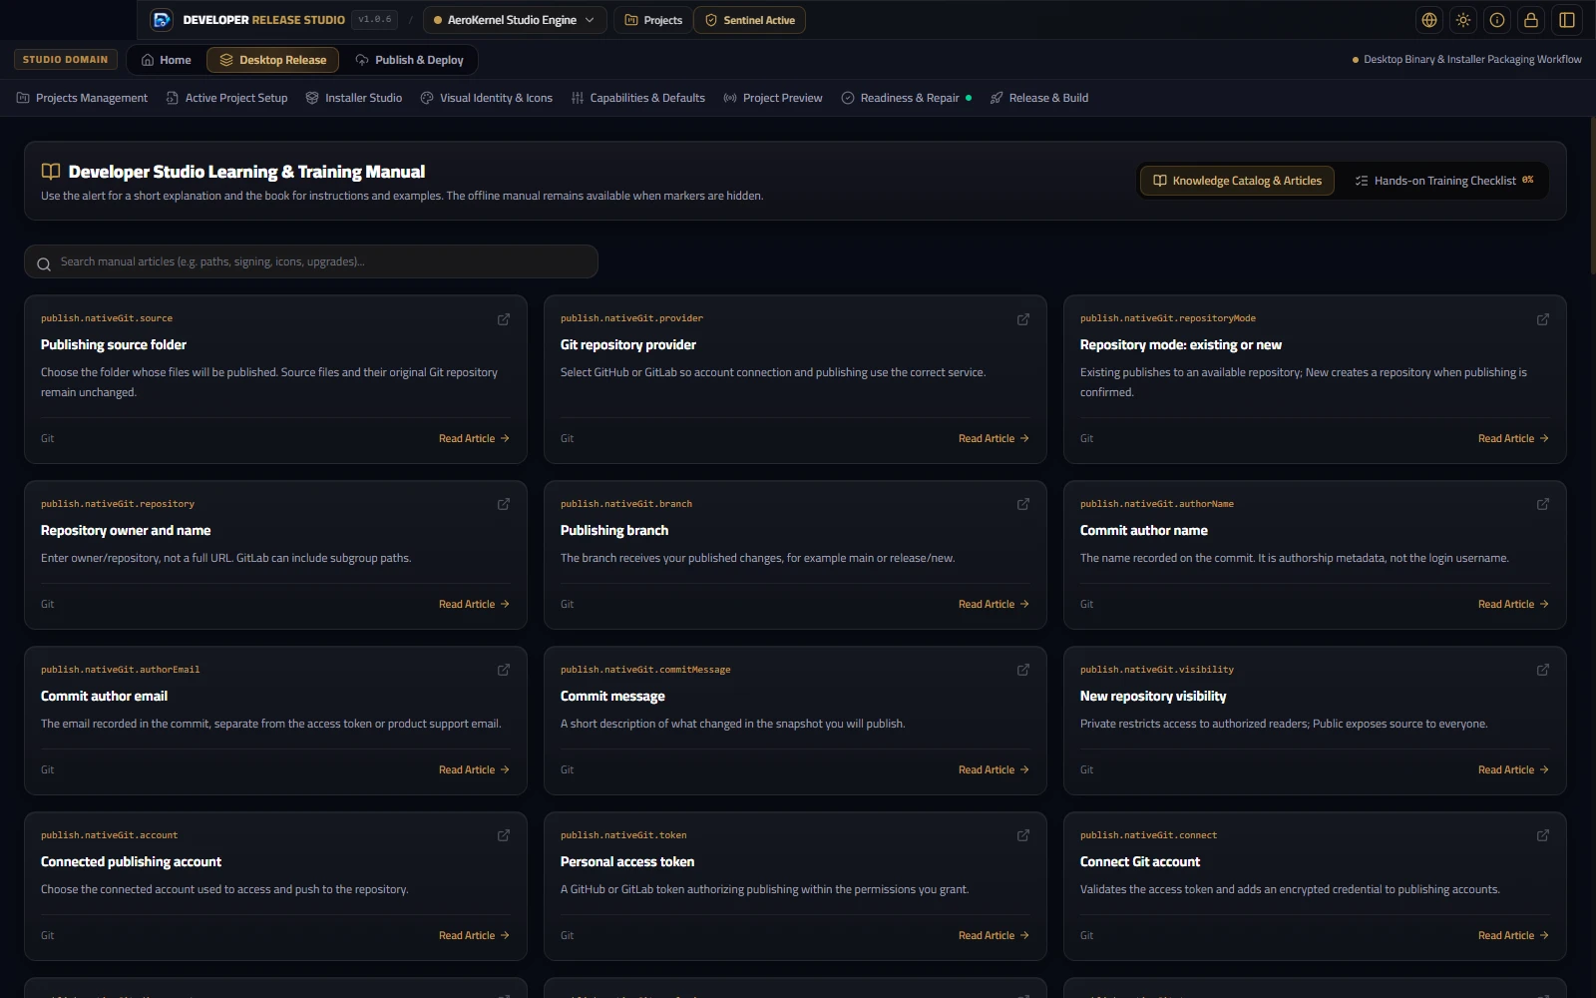Image resolution: width=1596 pixels, height=998 pixels.
Task: Open external link icon on Publishing source folder card
Action: (504, 319)
